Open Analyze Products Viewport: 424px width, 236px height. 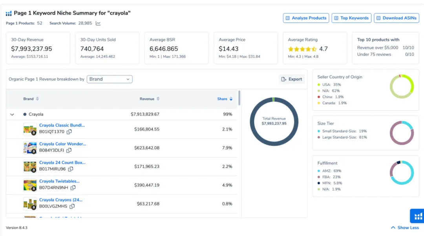click(306, 18)
